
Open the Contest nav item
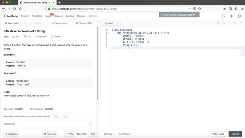pos(59,16)
